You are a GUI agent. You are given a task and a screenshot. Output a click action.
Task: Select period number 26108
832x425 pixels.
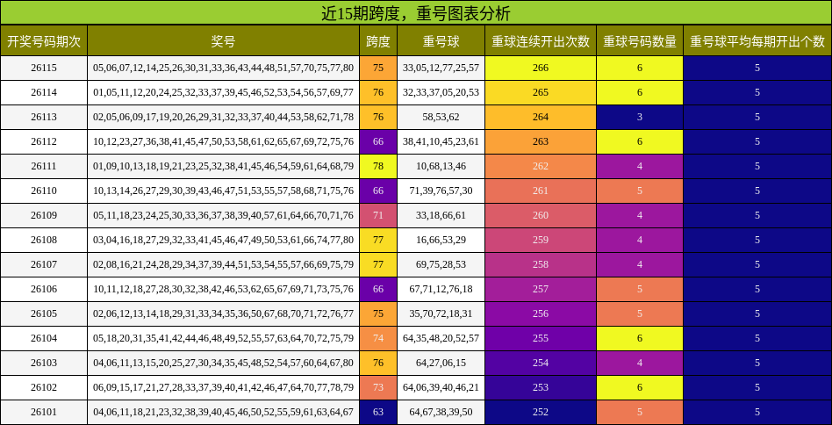[x=44, y=240]
